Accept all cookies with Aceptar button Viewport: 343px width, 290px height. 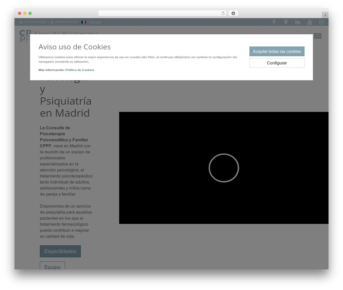(x=277, y=51)
